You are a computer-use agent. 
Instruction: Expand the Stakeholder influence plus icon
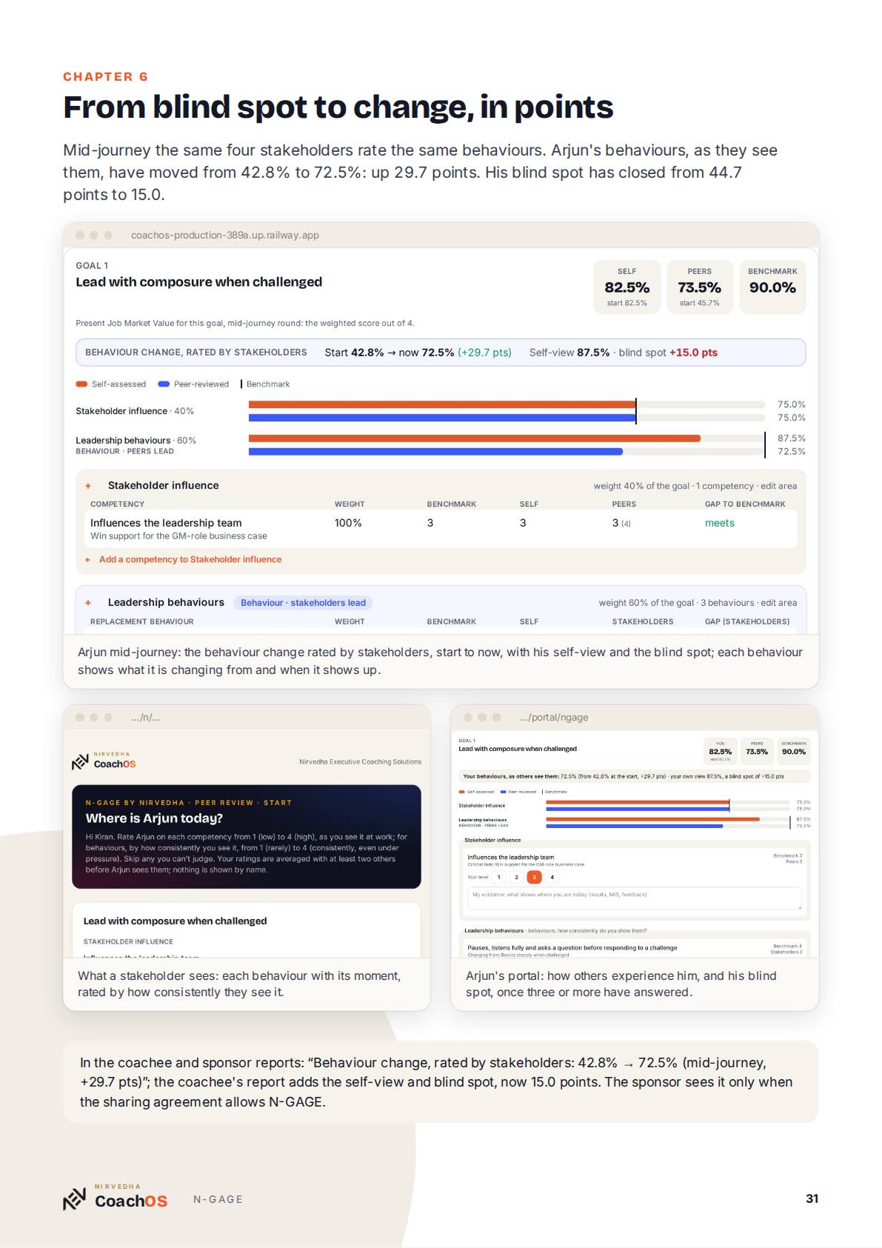click(88, 486)
